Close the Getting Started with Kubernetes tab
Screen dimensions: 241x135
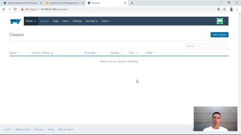pyautogui.click(x=41, y=3)
